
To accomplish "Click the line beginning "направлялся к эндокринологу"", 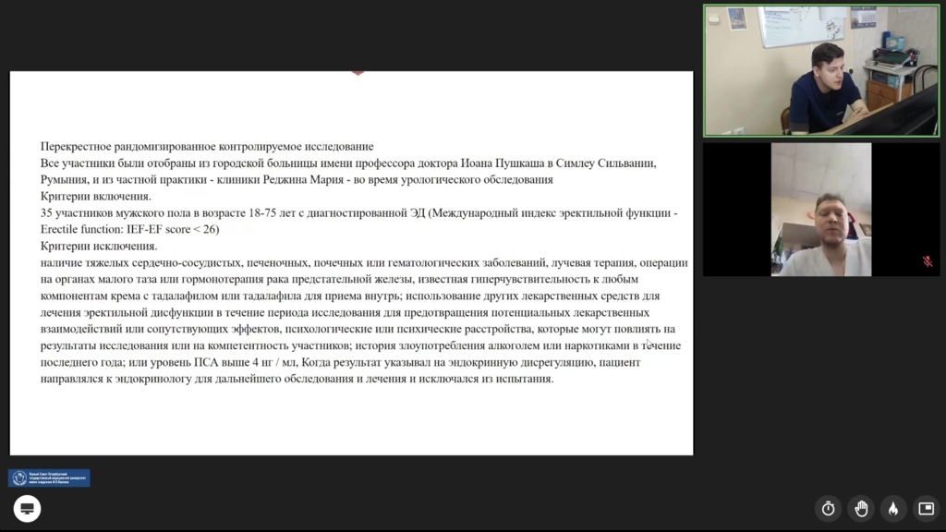I will point(297,380).
